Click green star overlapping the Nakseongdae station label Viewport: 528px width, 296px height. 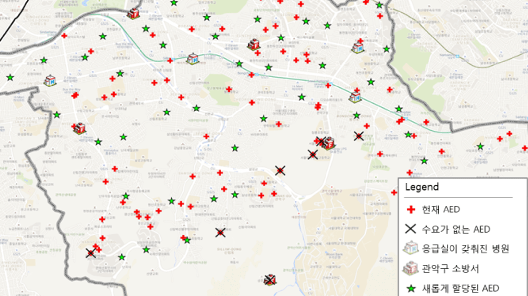pyautogui.click(x=399, y=109)
